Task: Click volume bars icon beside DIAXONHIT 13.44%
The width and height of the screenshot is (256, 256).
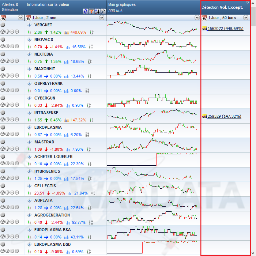Action: click(66, 76)
